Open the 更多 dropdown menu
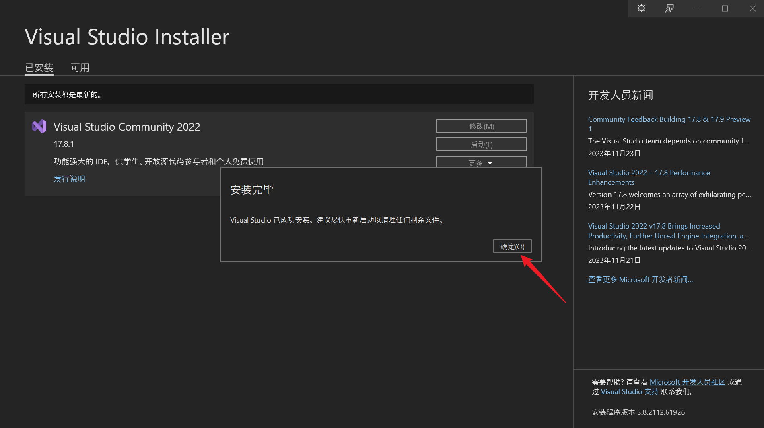Viewport: 764px width, 428px height. pyautogui.click(x=476, y=163)
